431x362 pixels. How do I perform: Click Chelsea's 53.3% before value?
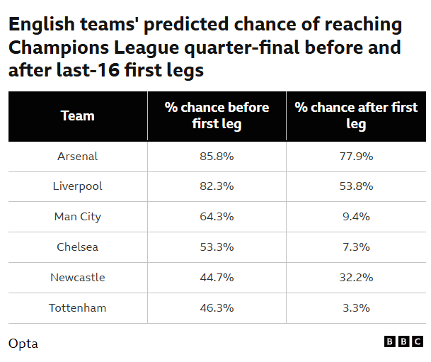tap(217, 247)
